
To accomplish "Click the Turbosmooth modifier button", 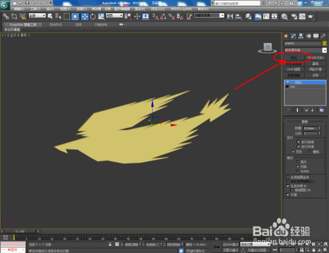I will click(315, 69).
